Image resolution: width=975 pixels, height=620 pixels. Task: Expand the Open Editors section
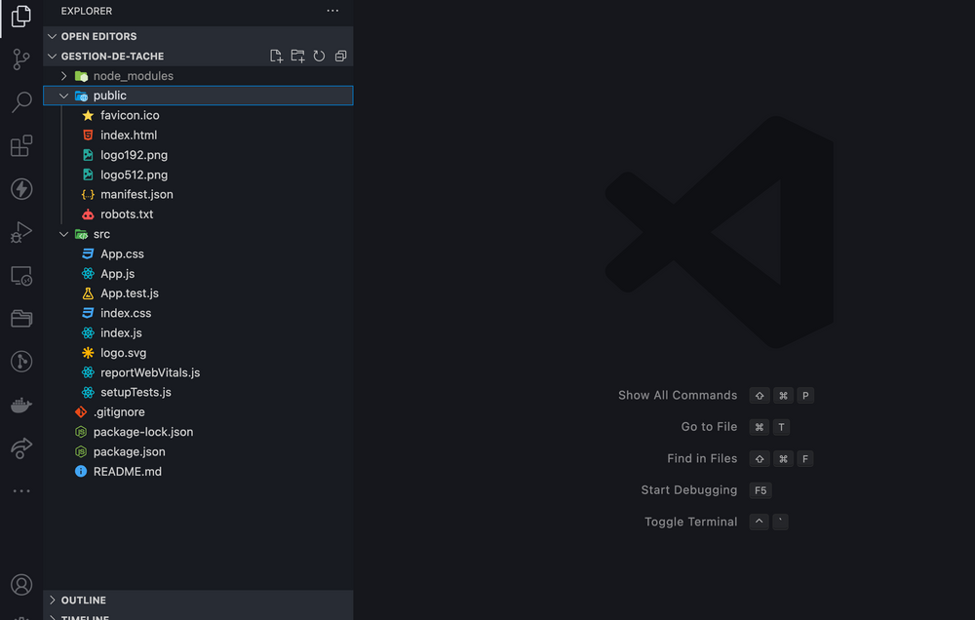tap(98, 36)
